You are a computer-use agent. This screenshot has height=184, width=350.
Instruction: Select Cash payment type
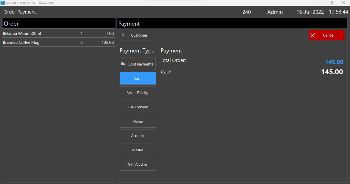tap(138, 78)
